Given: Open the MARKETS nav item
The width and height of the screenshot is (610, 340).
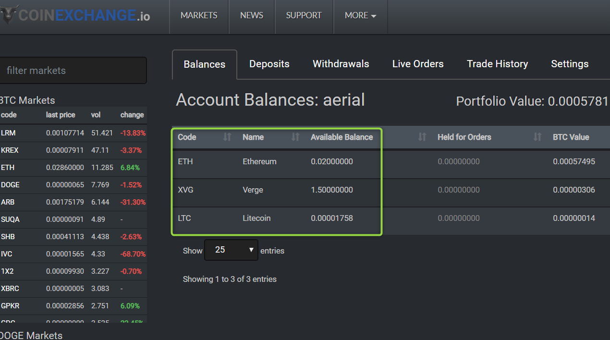Looking at the screenshot, I should tap(199, 16).
